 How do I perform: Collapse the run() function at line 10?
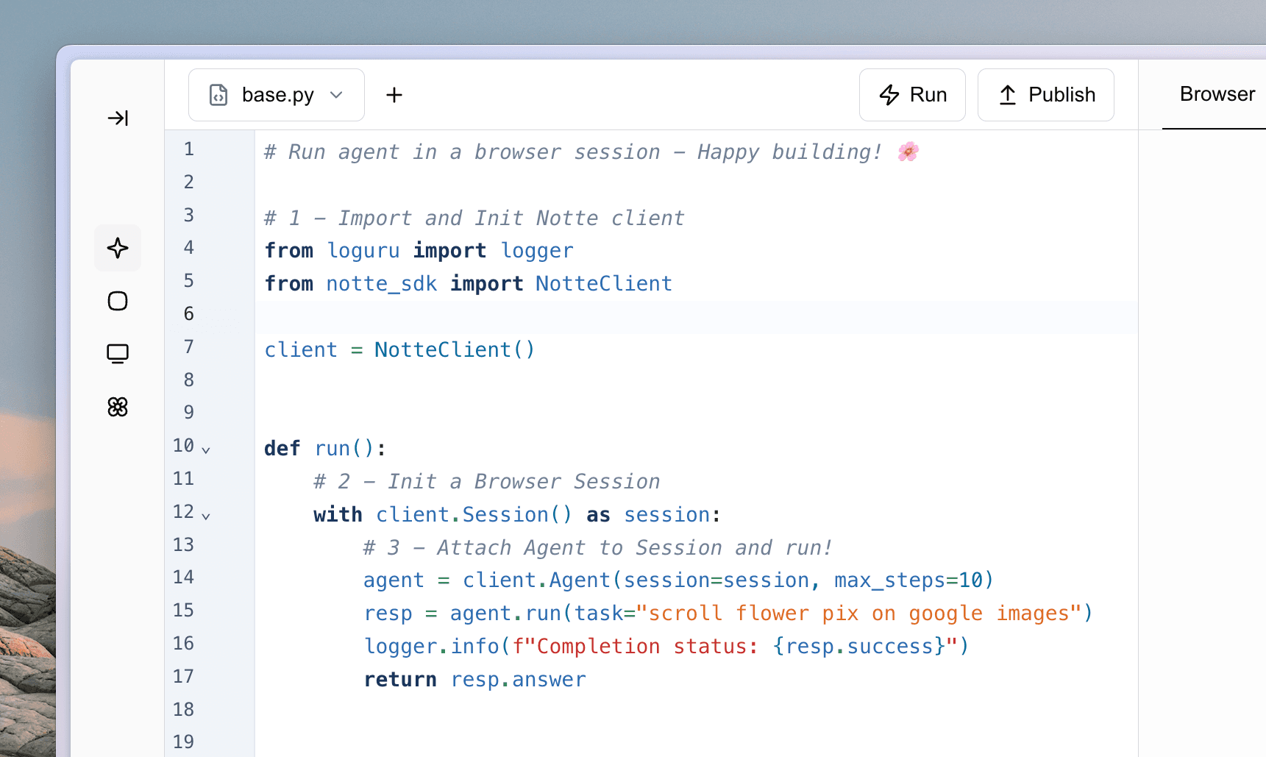pyautogui.click(x=206, y=449)
